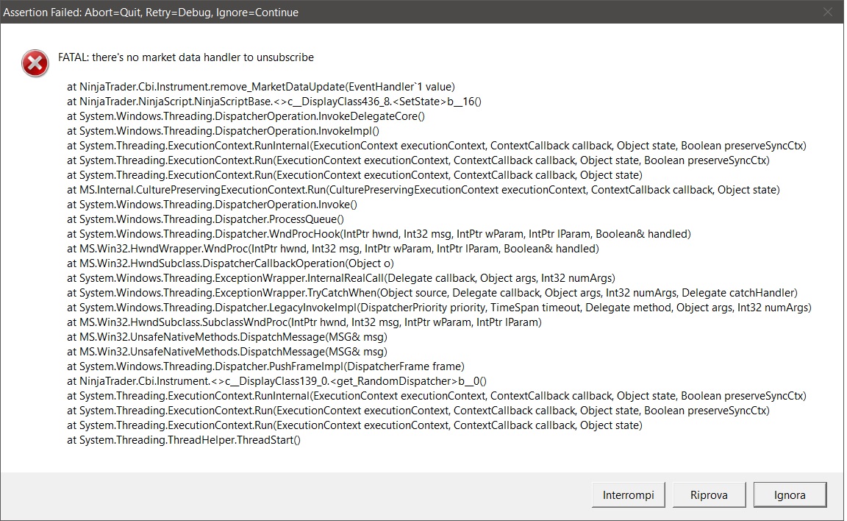The width and height of the screenshot is (847, 521).
Task: Select the InvokeDelegateCore stack trace line
Action: pyautogui.click(x=246, y=116)
